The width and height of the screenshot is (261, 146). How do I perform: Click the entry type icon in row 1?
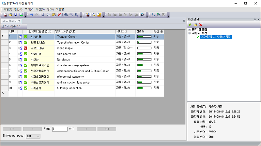coord(20,37)
